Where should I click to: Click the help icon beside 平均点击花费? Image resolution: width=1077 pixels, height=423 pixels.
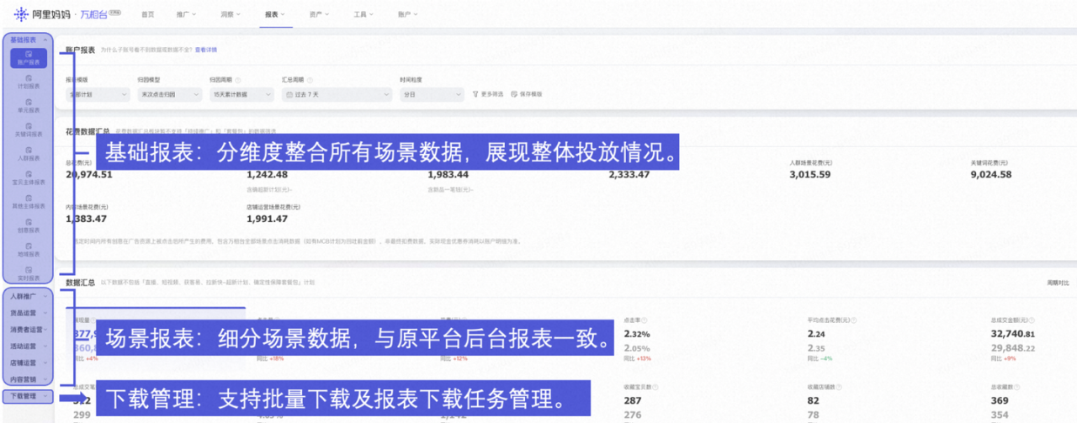856,320
